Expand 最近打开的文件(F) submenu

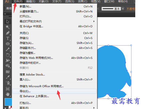pyautogui.click(x=54, y=21)
